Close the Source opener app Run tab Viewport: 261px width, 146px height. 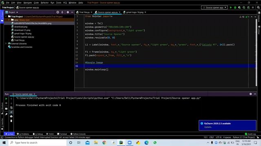point(34,94)
